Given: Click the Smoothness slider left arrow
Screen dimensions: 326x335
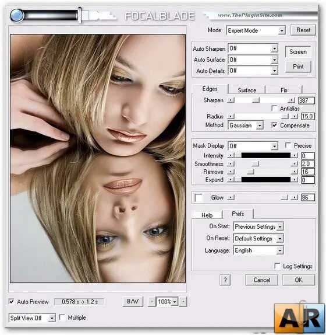Looking at the screenshot, I should click(x=231, y=164).
